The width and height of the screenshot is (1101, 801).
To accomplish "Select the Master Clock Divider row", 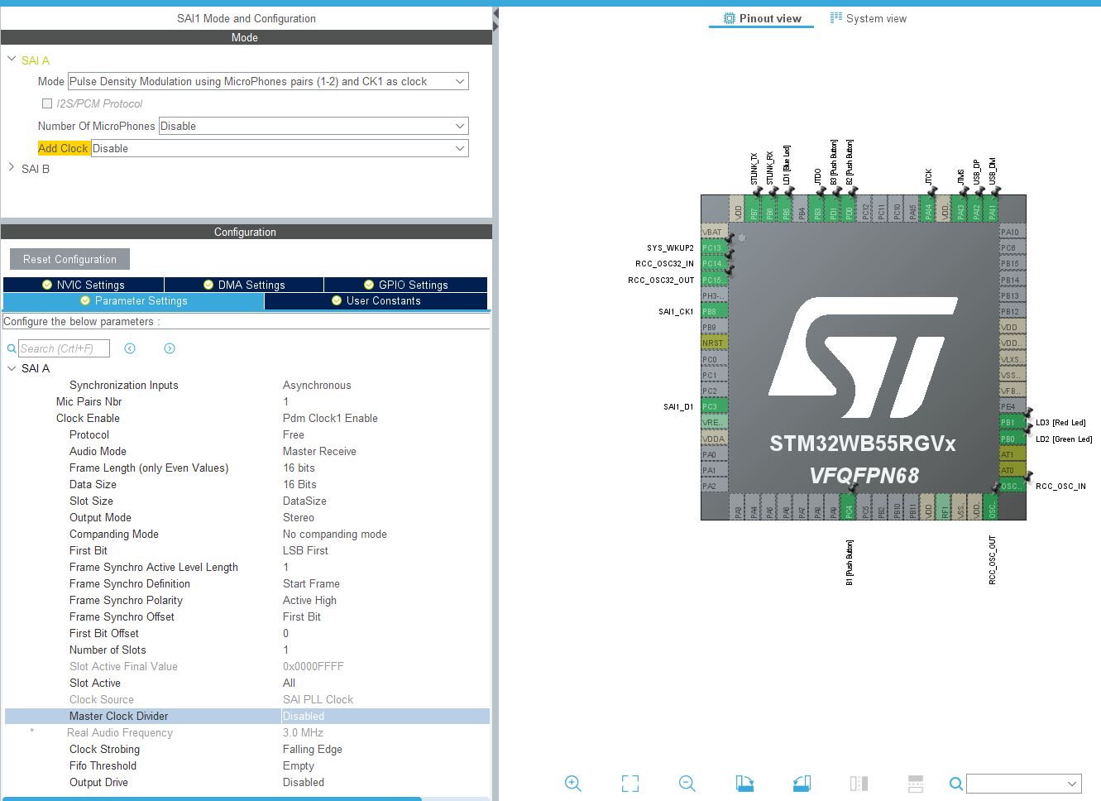I will click(x=247, y=716).
